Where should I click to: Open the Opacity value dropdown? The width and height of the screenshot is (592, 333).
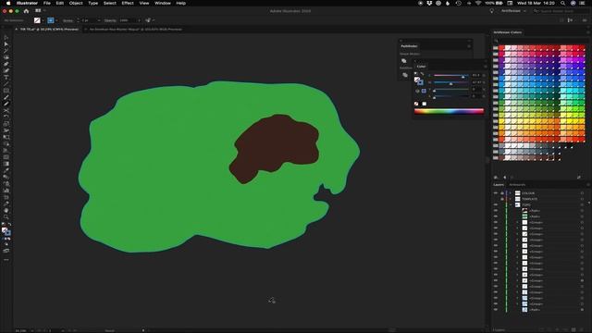139,20
